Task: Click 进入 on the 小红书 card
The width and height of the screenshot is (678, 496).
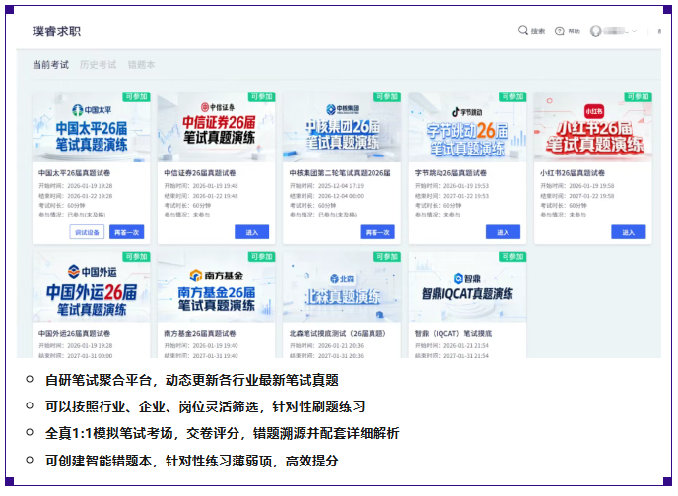Action: [x=628, y=232]
